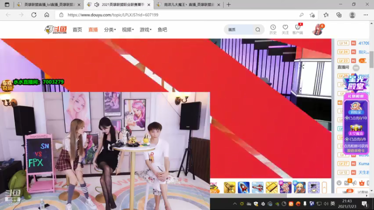Send the red airplane gift
The width and height of the screenshot is (374, 210).
[x=258, y=188]
